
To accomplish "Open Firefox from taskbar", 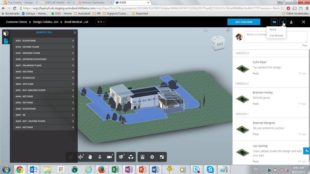I will click(x=101, y=169).
